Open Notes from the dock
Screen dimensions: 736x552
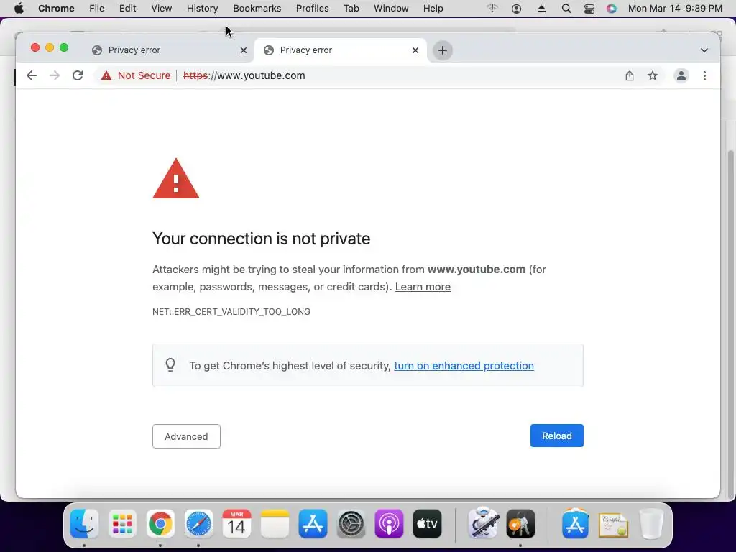275,524
